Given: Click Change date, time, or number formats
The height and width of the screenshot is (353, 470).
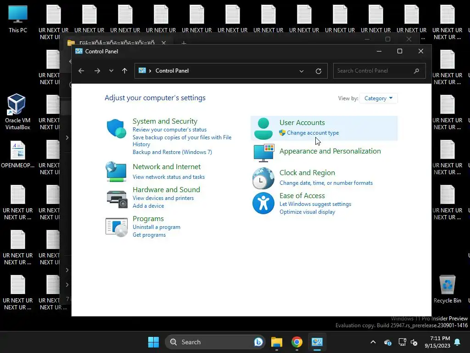Looking at the screenshot, I should pos(326,183).
